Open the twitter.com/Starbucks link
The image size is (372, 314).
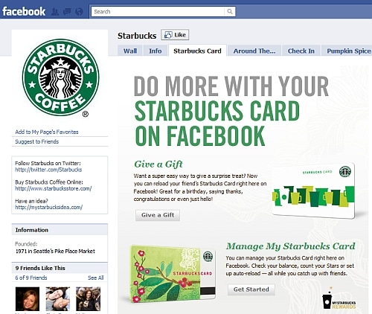point(48,170)
